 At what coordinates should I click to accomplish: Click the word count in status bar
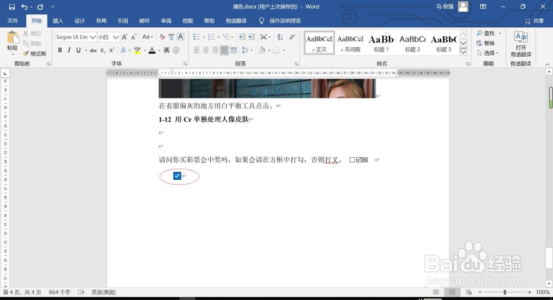(x=59, y=292)
